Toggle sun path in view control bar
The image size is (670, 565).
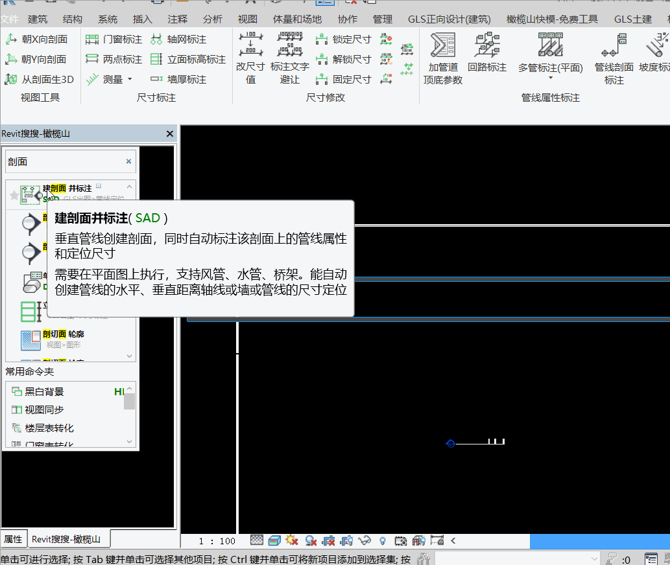coord(293,540)
